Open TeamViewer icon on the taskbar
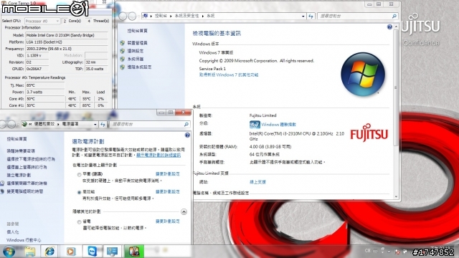 point(93,252)
